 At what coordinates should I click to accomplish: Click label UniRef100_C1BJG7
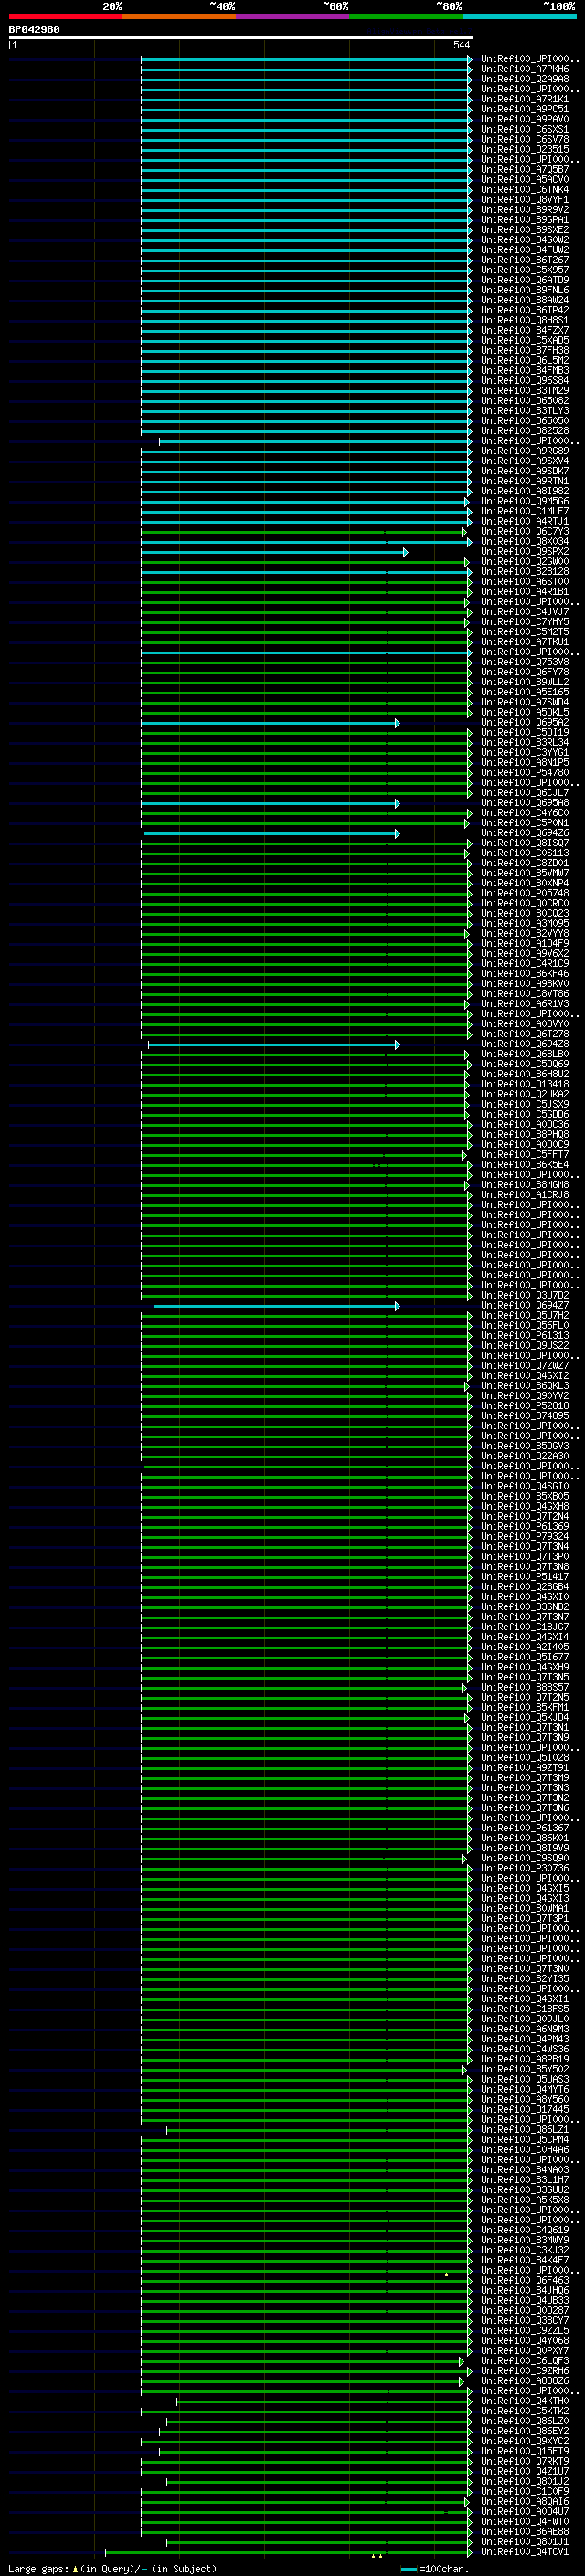point(525,1627)
